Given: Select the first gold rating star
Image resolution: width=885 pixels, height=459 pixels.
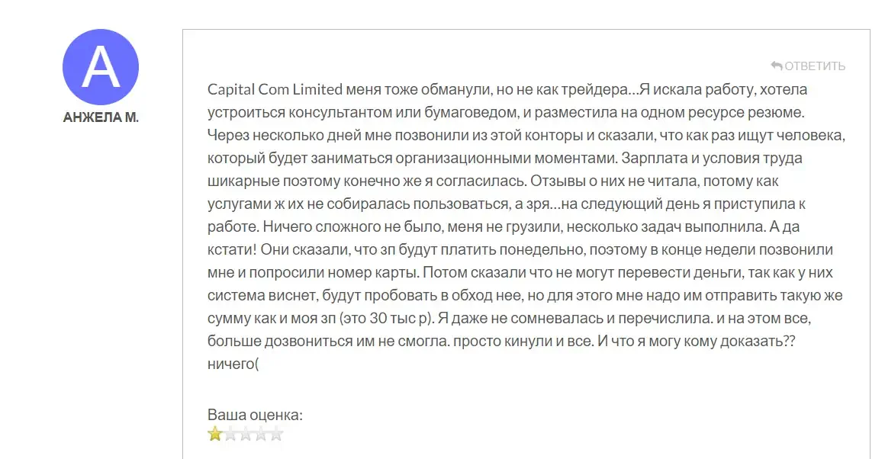Looking at the screenshot, I should pos(215,434).
